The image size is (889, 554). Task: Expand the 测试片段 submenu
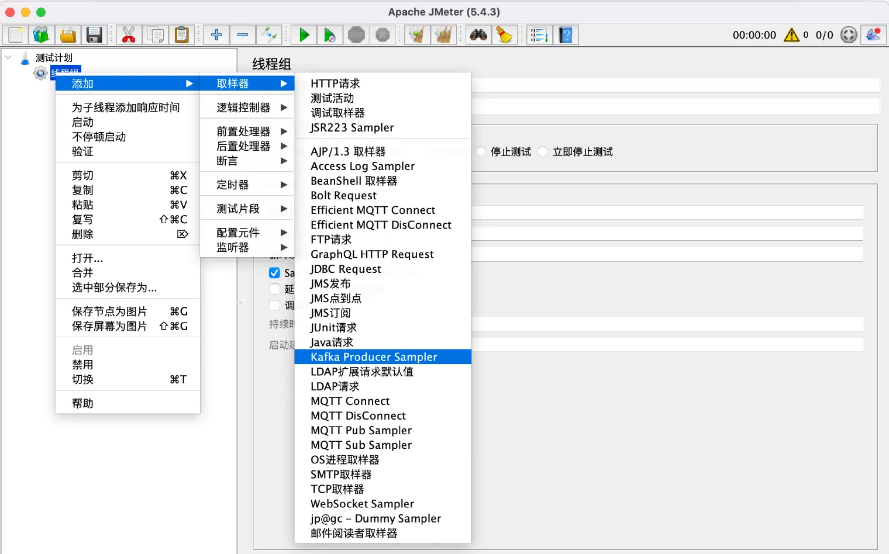tap(247, 209)
